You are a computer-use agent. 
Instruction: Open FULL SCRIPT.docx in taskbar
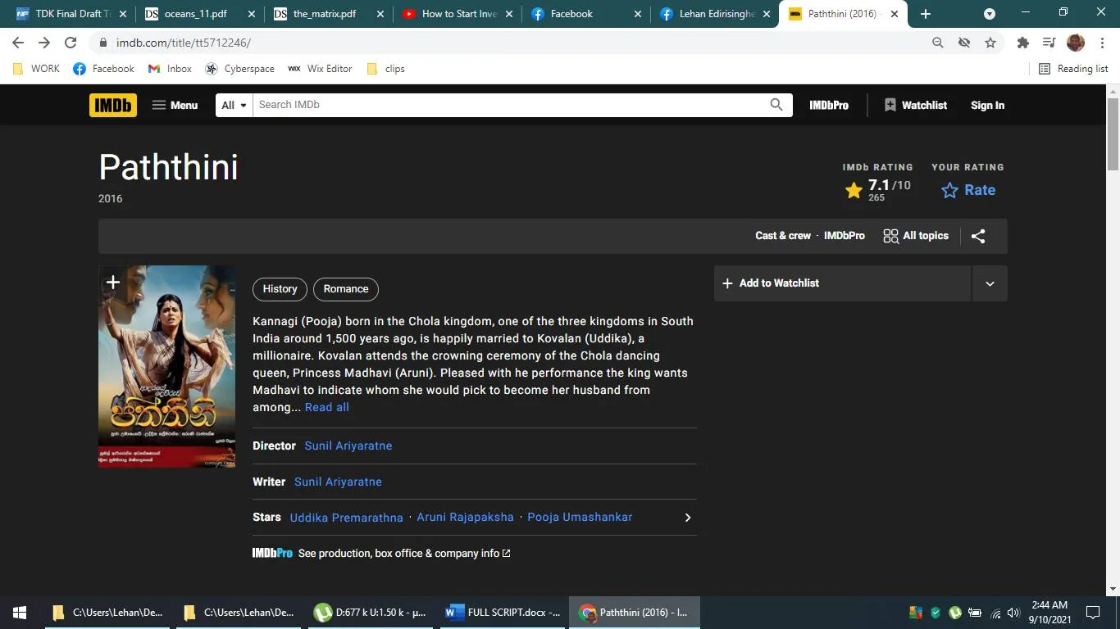[503, 613]
